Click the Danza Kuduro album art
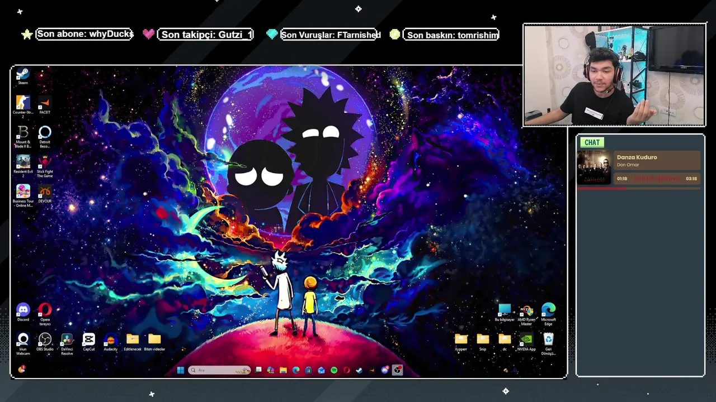 [594, 167]
